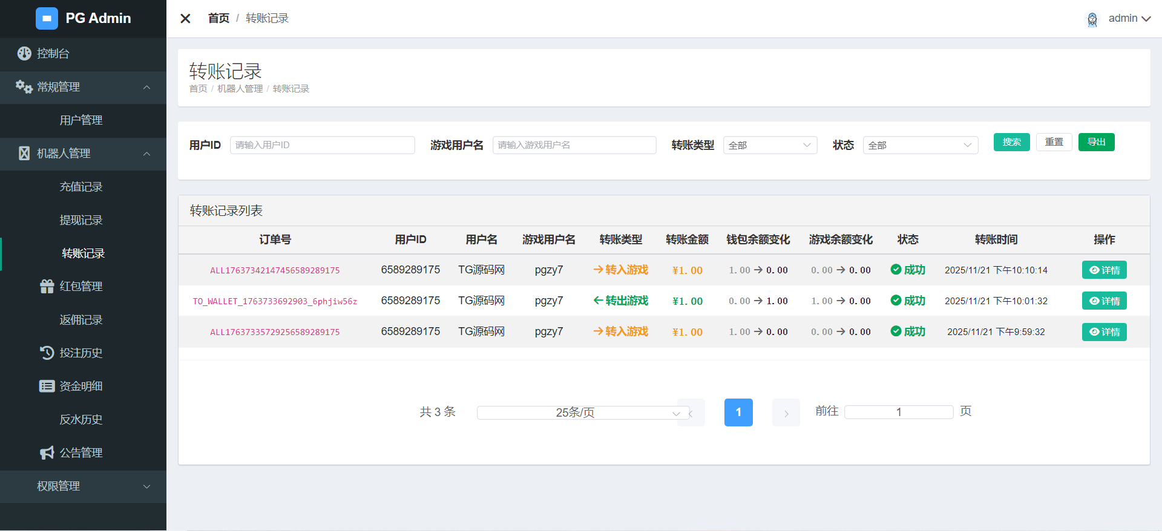Open the 控制台 dashboard icon
Screen dimensions: 1162x531
[x=24, y=53]
